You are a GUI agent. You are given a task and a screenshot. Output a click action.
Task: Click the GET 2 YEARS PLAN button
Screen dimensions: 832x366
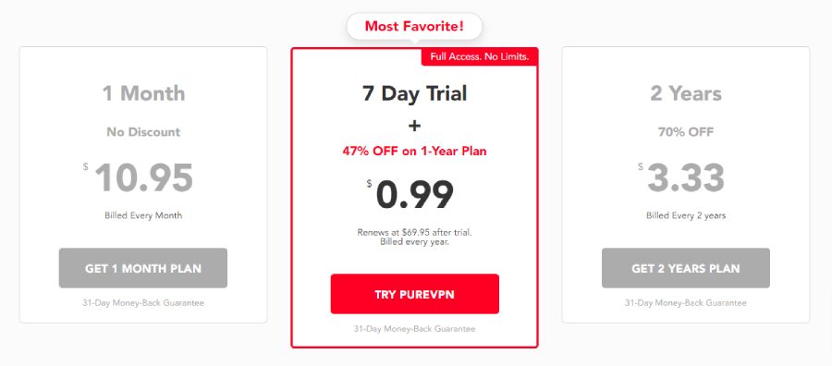pos(686,268)
